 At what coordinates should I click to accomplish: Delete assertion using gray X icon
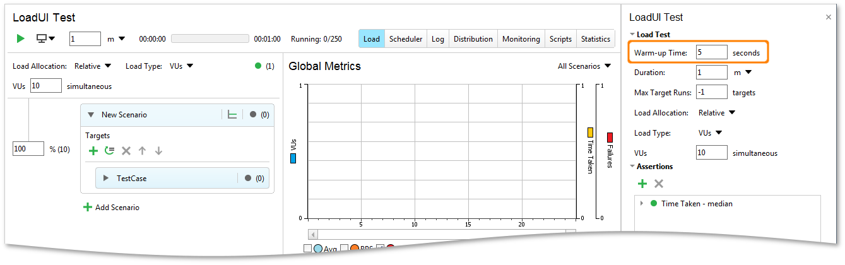659,184
